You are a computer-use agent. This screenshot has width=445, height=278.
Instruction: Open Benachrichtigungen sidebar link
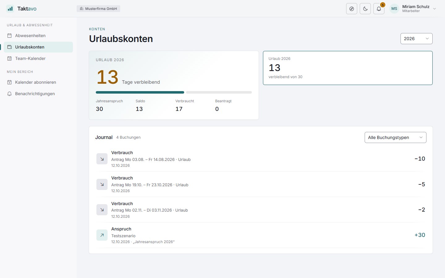point(38,94)
